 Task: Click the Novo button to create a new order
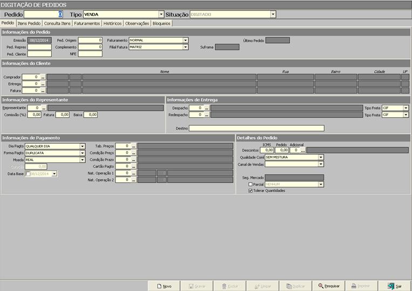(x=164, y=286)
